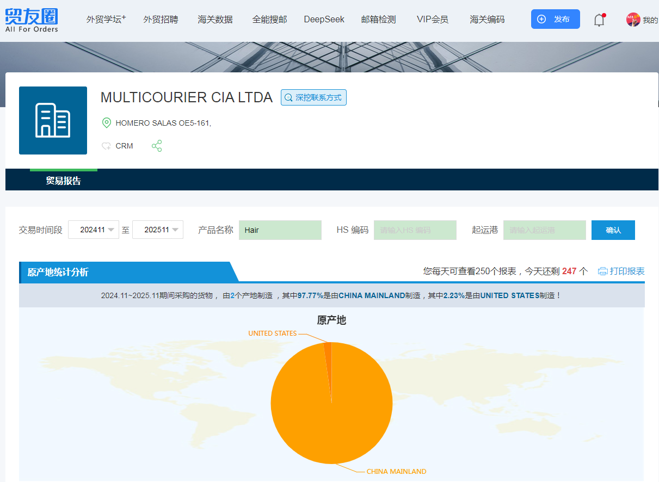Click the 确认 confirm button
The height and width of the screenshot is (482, 659).
[613, 230]
